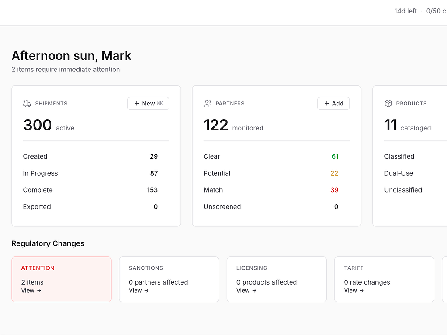This screenshot has height=335, width=447.
Task: Click the 2 items require immediate attention text
Action: click(66, 70)
